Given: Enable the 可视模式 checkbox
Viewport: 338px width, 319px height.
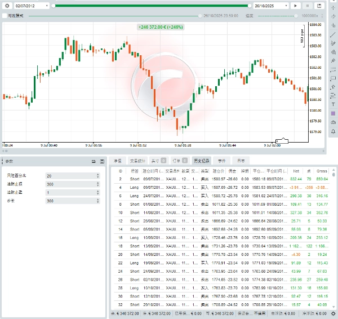Looking at the screenshot, I should (5, 16).
